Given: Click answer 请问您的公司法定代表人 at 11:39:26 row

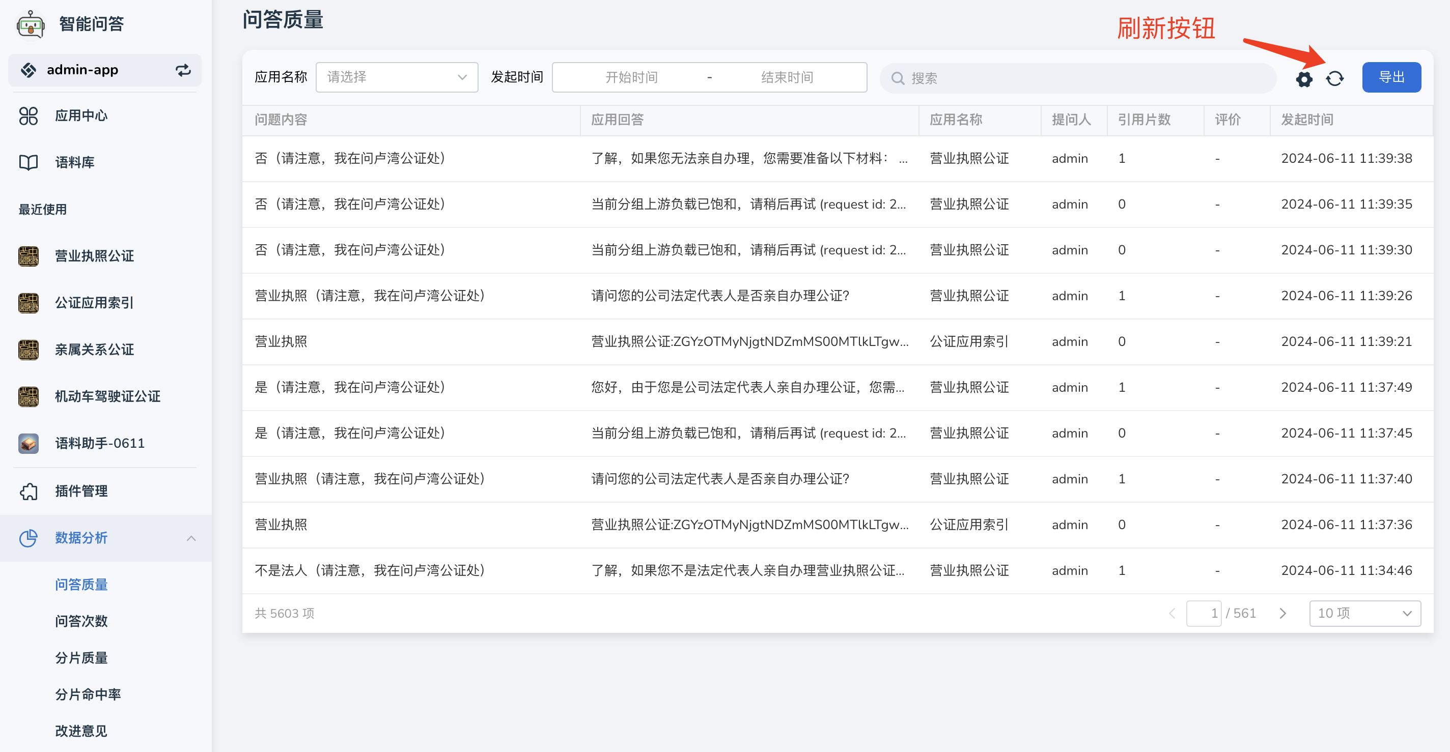Looking at the screenshot, I should [x=720, y=296].
